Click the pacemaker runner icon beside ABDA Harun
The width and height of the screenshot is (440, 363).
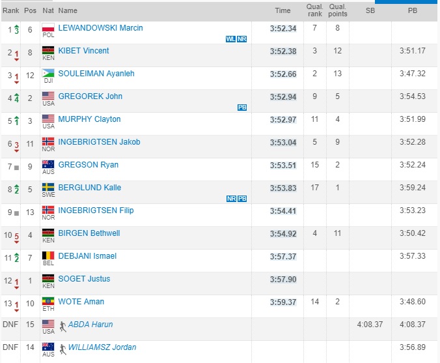point(63,327)
